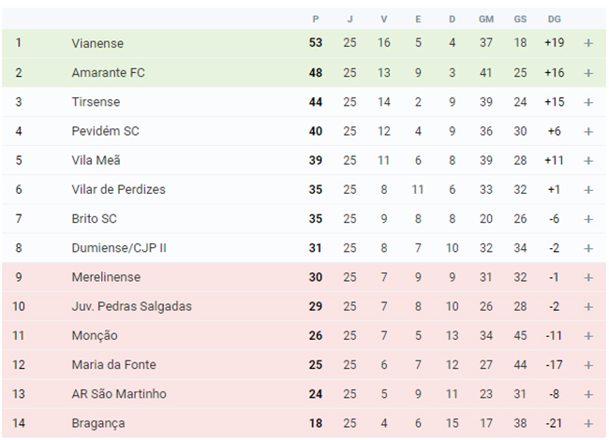Expand AR São Martinho plus icon
609x440 pixels.
(x=588, y=394)
